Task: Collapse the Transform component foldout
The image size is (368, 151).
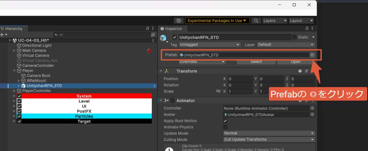Action: (x=161, y=71)
